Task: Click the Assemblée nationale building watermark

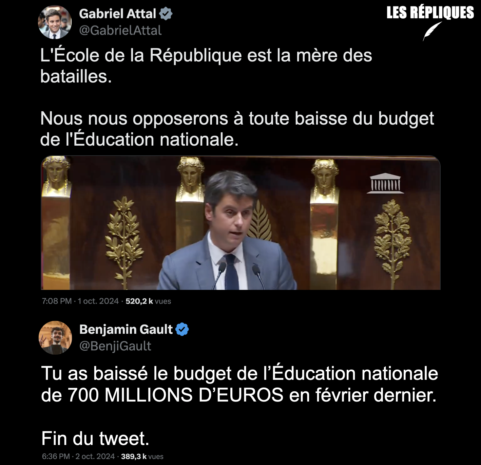Action: [x=385, y=183]
